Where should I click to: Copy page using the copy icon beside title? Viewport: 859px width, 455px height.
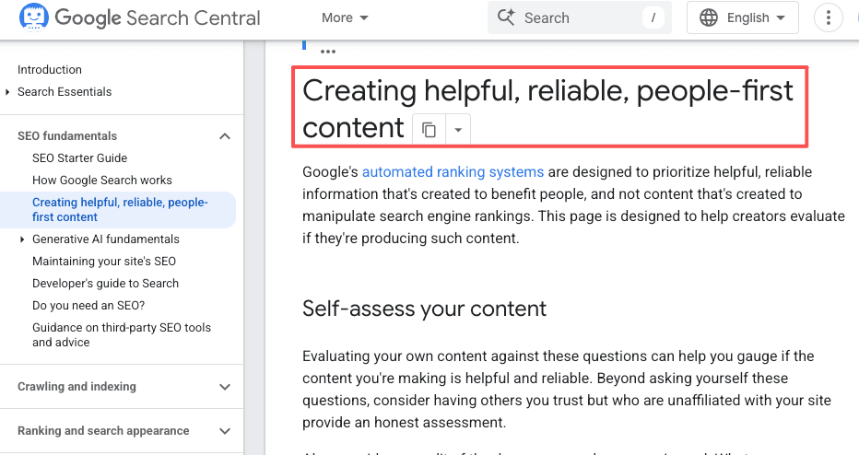click(429, 130)
